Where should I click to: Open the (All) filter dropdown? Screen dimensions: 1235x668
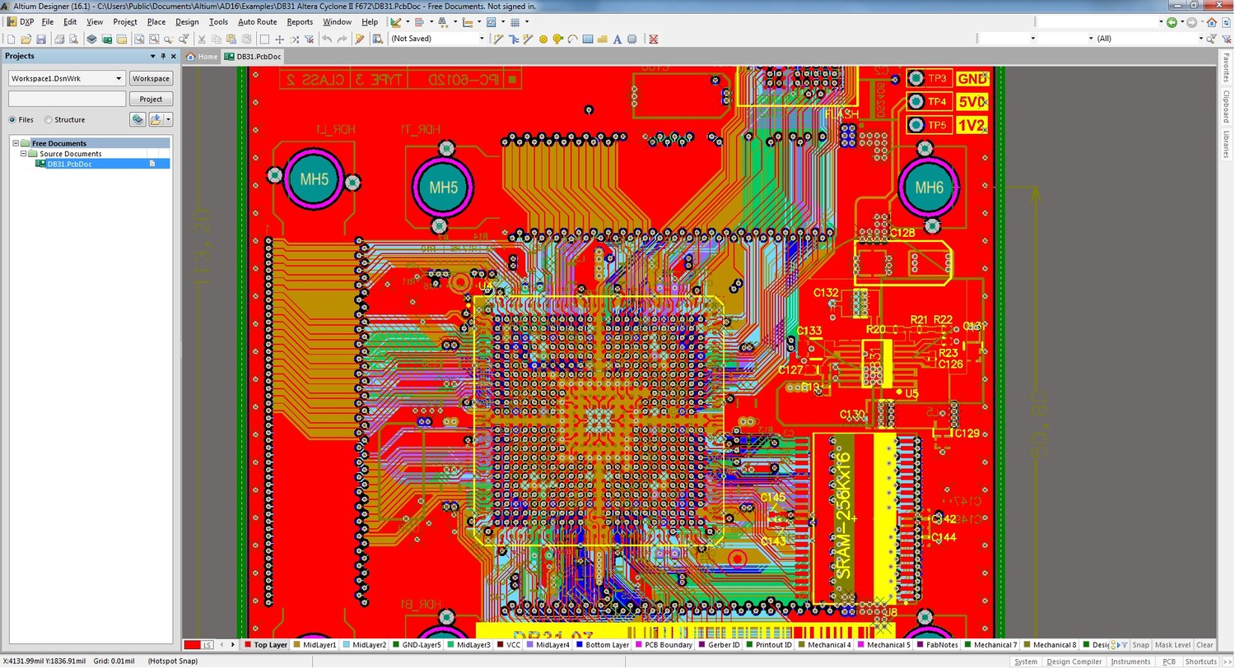coord(1200,39)
